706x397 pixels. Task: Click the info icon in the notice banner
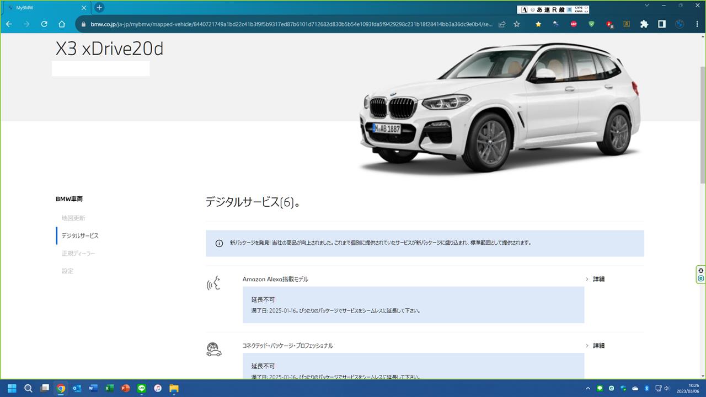point(219,243)
